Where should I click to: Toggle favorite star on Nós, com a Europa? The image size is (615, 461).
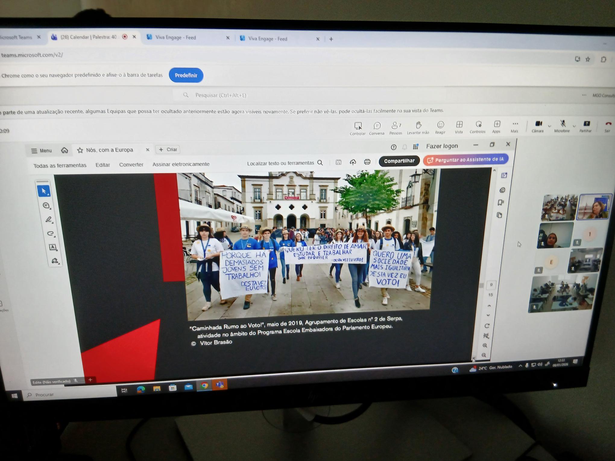pos(80,150)
